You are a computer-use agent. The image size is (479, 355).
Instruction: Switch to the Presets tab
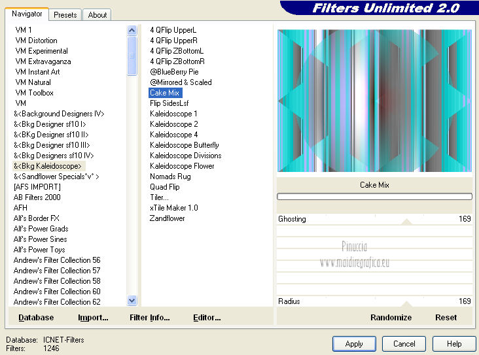[65, 14]
